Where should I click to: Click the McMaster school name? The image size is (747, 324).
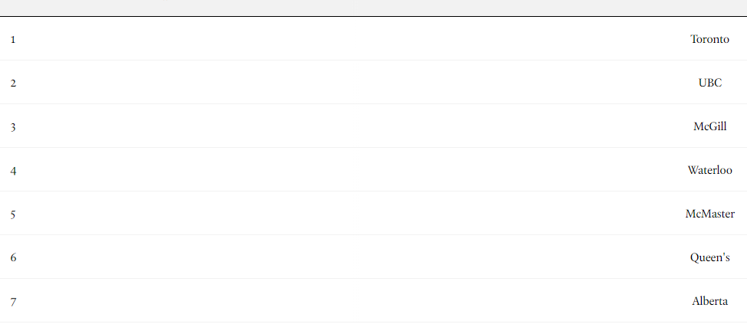tap(709, 214)
